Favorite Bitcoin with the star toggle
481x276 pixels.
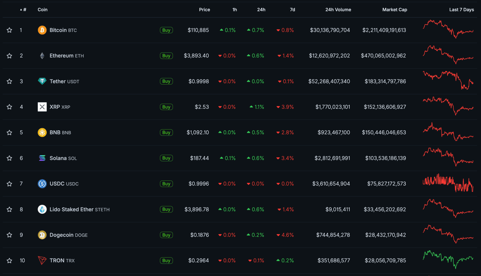point(9,30)
